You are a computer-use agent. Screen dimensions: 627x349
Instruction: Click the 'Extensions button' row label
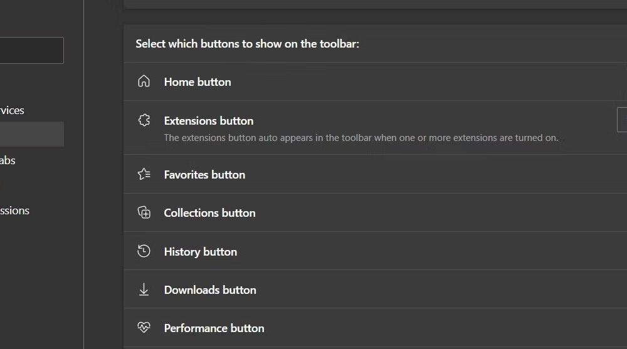pyautogui.click(x=209, y=121)
